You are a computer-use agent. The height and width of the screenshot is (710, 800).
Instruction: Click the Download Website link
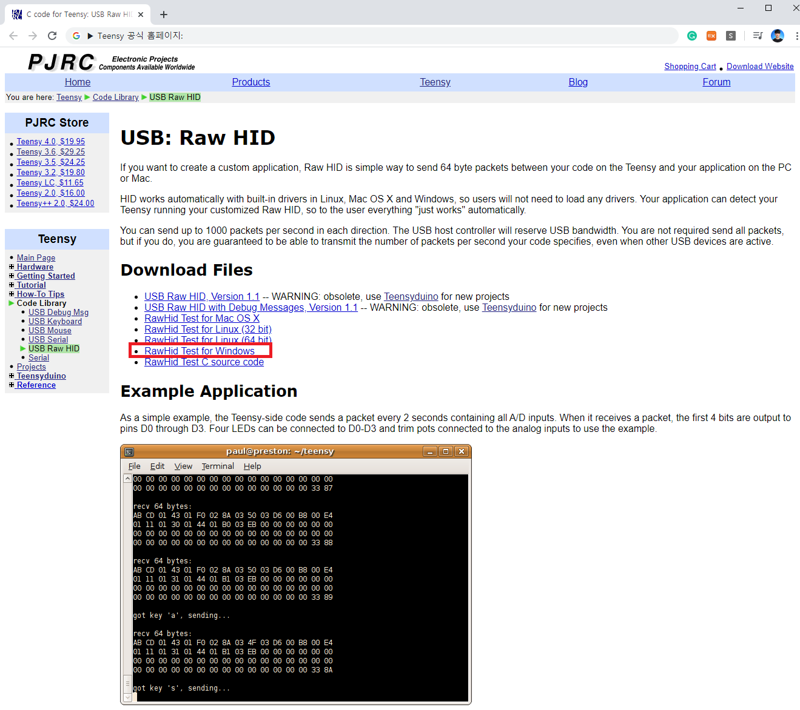coord(760,66)
